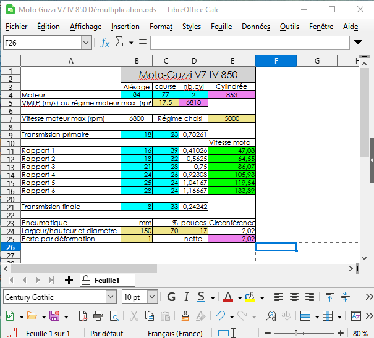This screenshot has height=338, width=374.
Task: Open the Outils menu
Action: pos(289,27)
